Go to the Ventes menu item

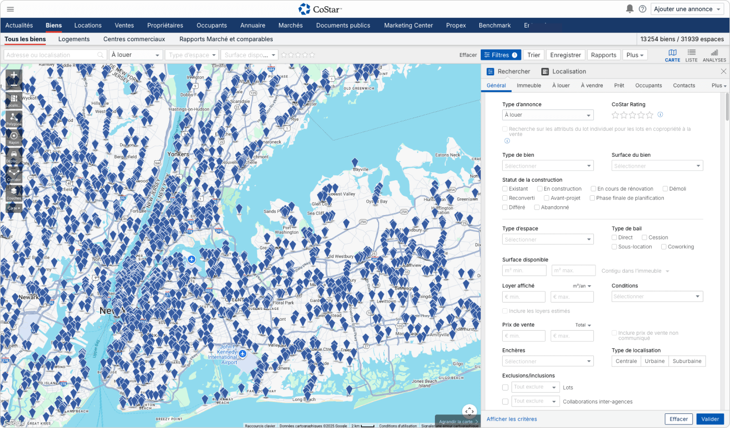tap(124, 25)
